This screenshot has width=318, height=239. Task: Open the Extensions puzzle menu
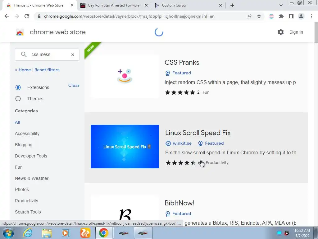[x=281, y=16]
